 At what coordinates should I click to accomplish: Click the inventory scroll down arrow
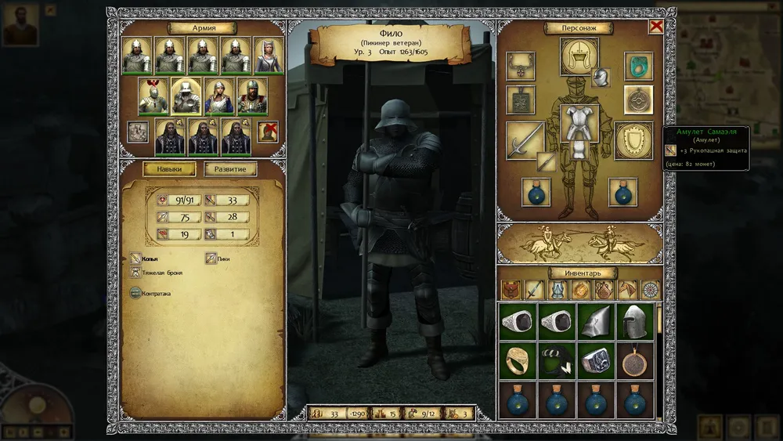(x=659, y=419)
